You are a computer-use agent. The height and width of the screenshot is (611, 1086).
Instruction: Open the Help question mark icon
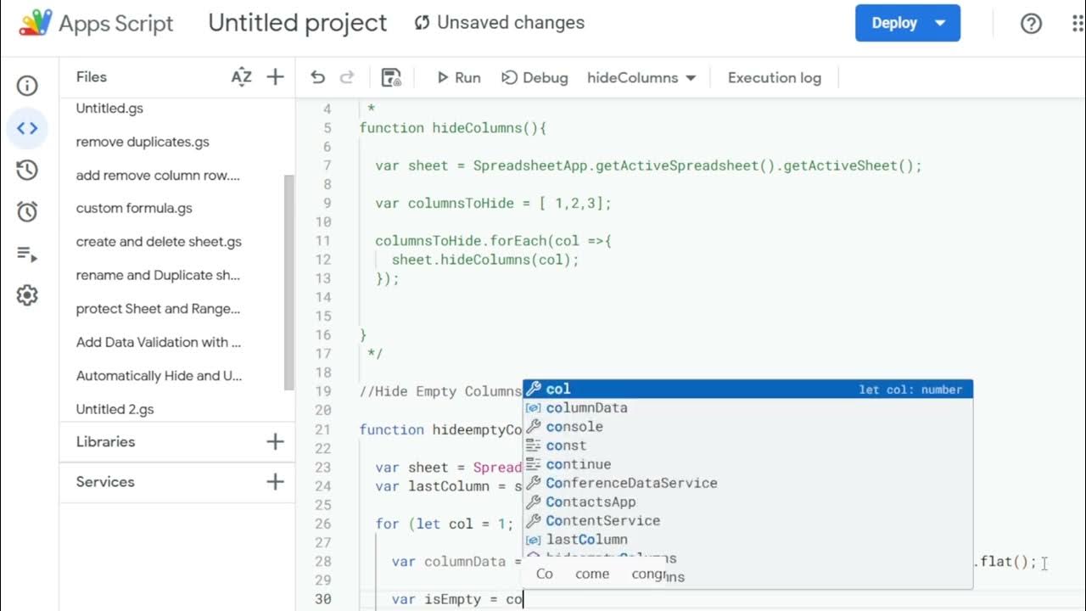click(1031, 24)
